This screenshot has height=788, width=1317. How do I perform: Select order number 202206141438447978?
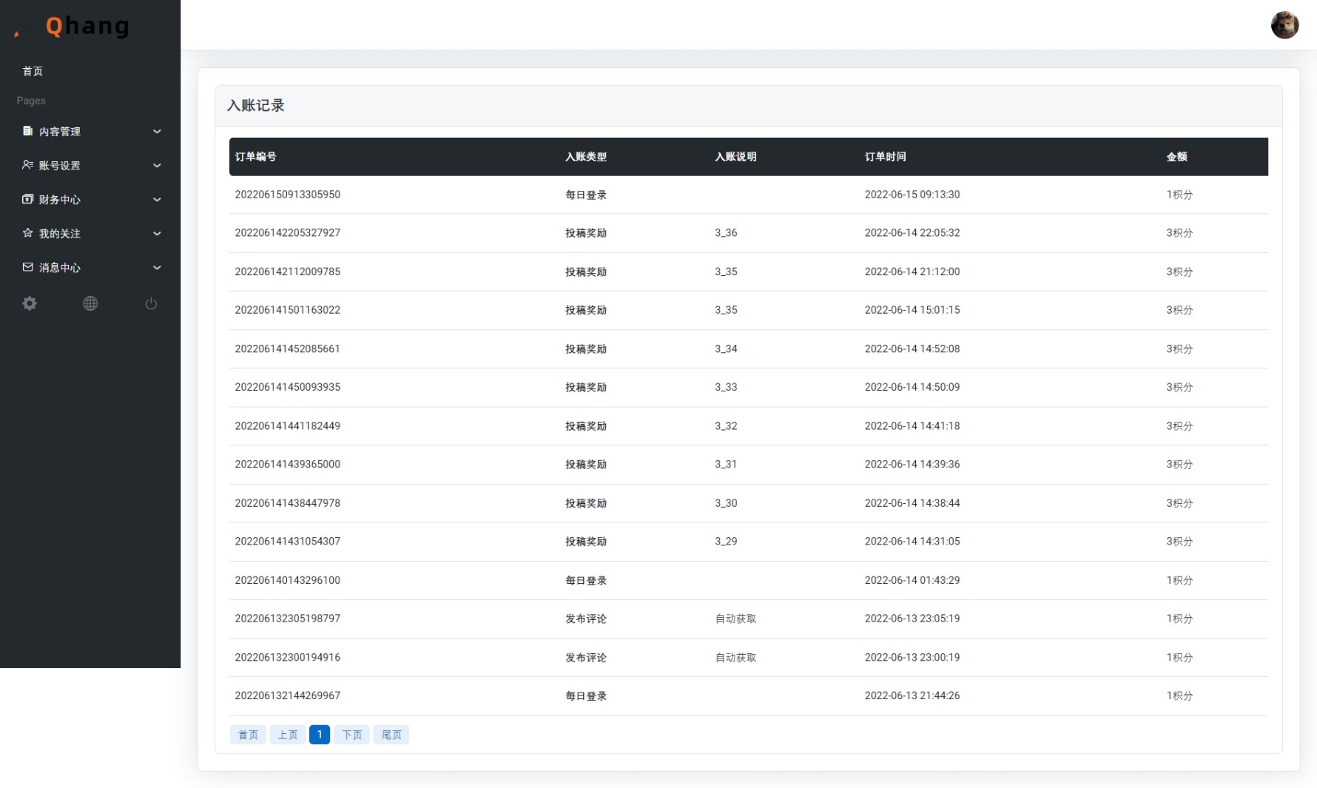288,503
